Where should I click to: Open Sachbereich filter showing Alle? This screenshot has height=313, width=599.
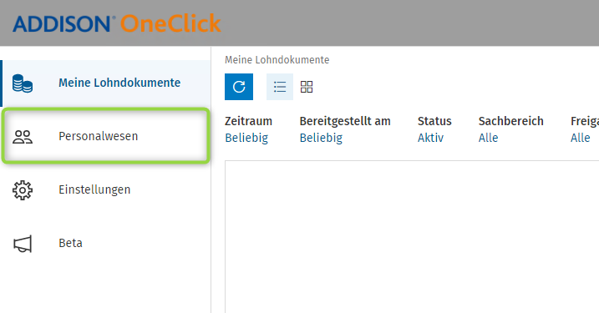point(488,138)
